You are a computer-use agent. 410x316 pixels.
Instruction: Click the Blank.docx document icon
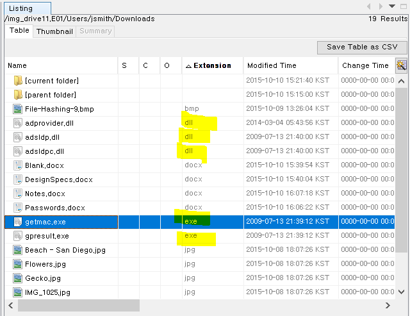click(18, 165)
